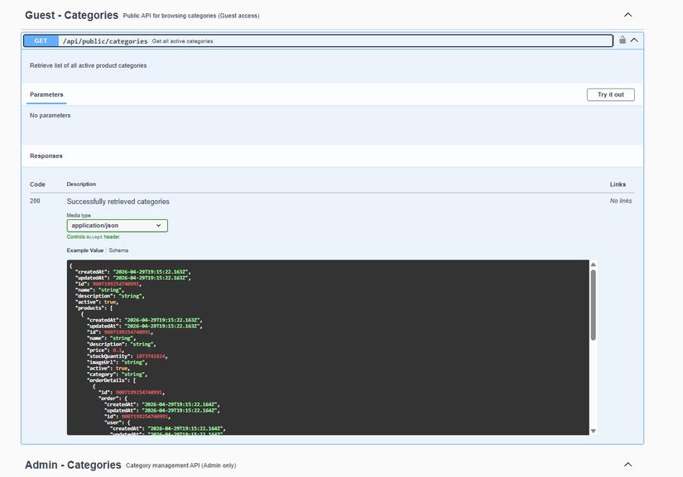Click the Try it out button
Viewport: 683px width, 477px height.
tap(611, 95)
